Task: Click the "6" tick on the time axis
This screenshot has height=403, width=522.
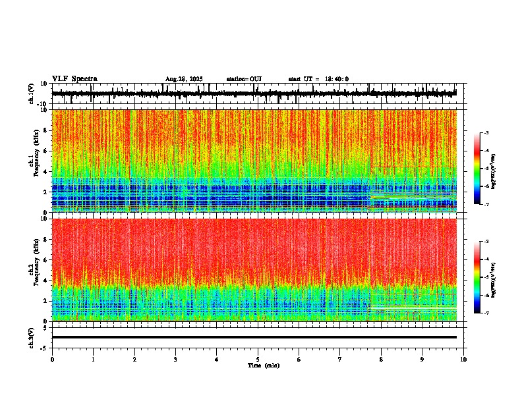Action: pyautogui.click(x=299, y=360)
